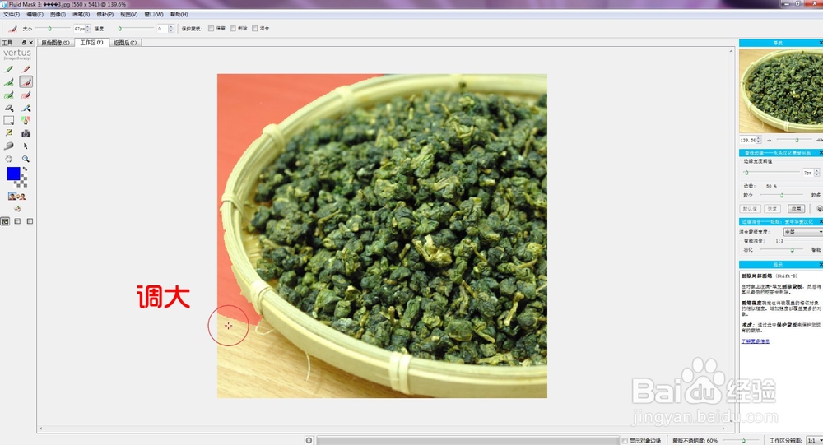Swap foreground and background colors arrow
823x445 pixels.
tap(25, 169)
